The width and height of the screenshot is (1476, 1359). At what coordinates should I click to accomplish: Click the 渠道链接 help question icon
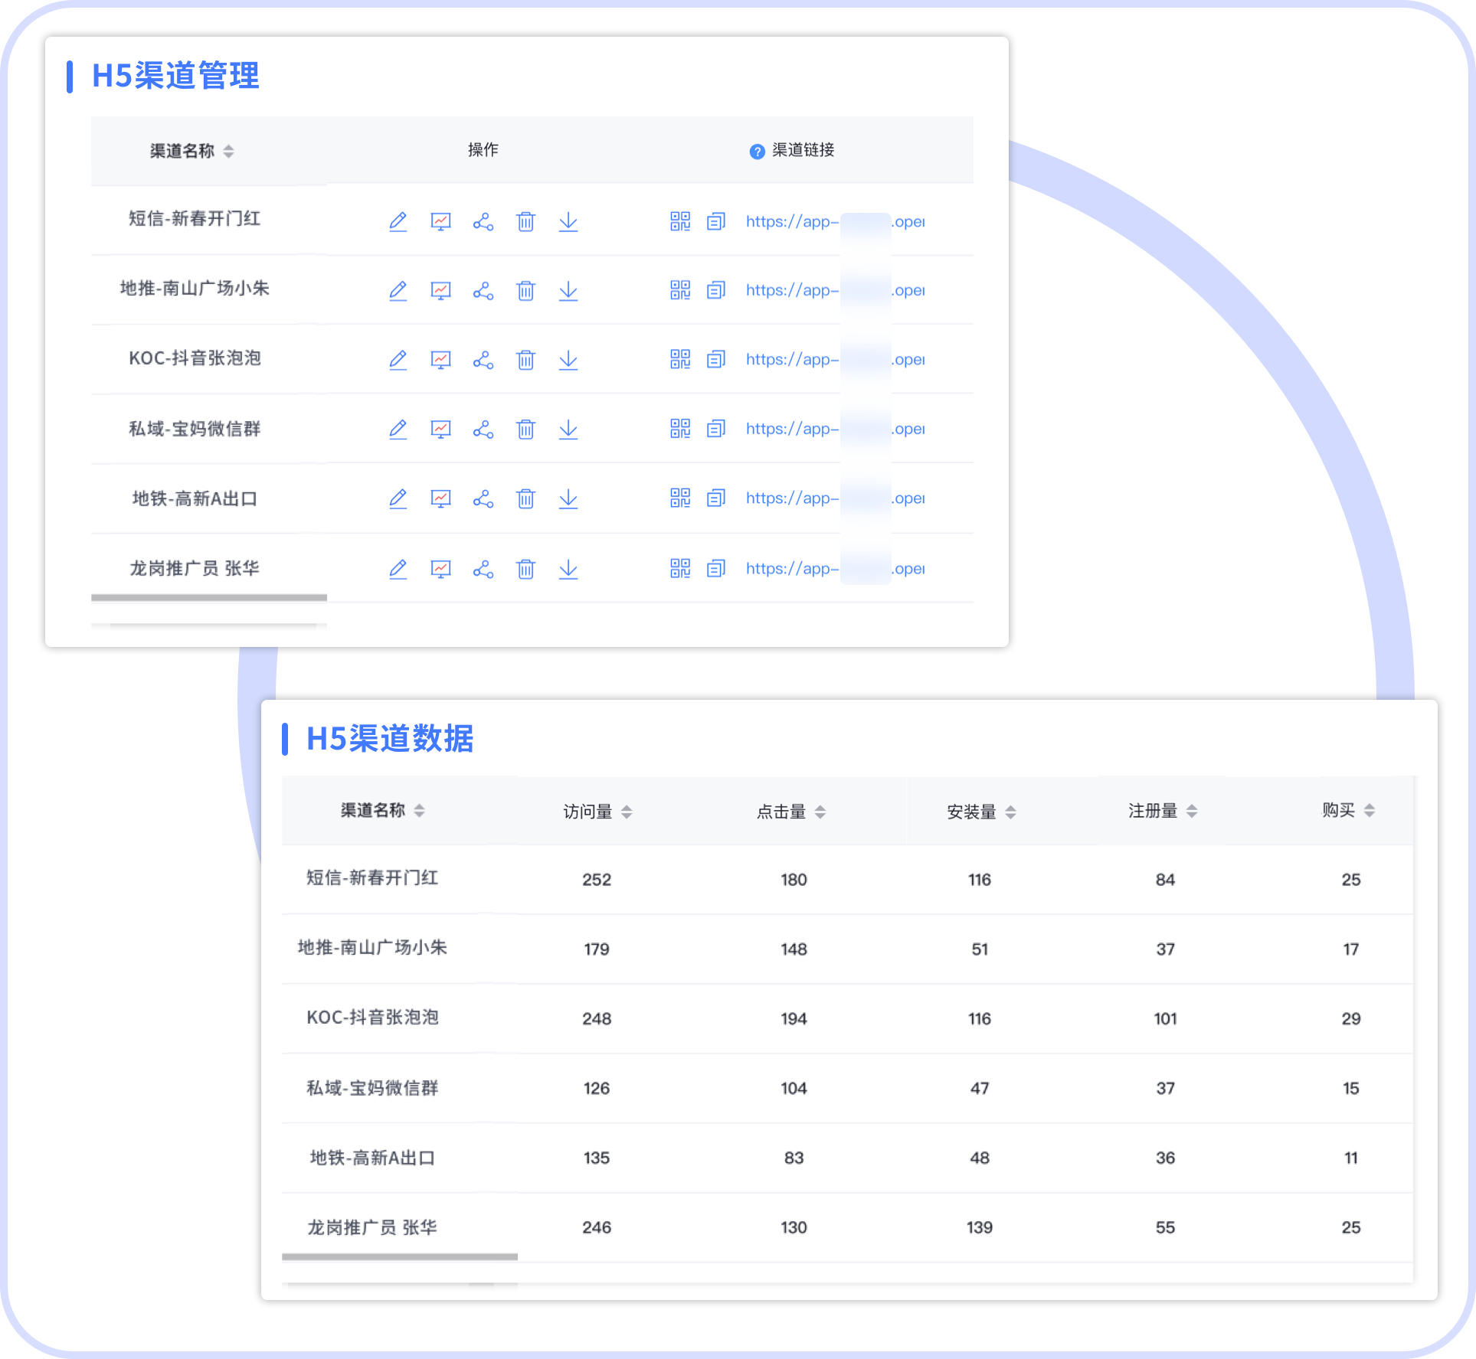pyautogui.click(x=757, y=152)
